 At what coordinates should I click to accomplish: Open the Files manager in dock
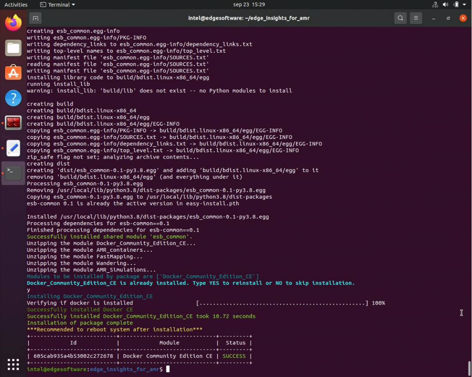point(13,48)
